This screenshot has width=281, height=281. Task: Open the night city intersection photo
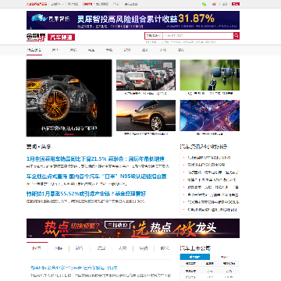point(210,116)
